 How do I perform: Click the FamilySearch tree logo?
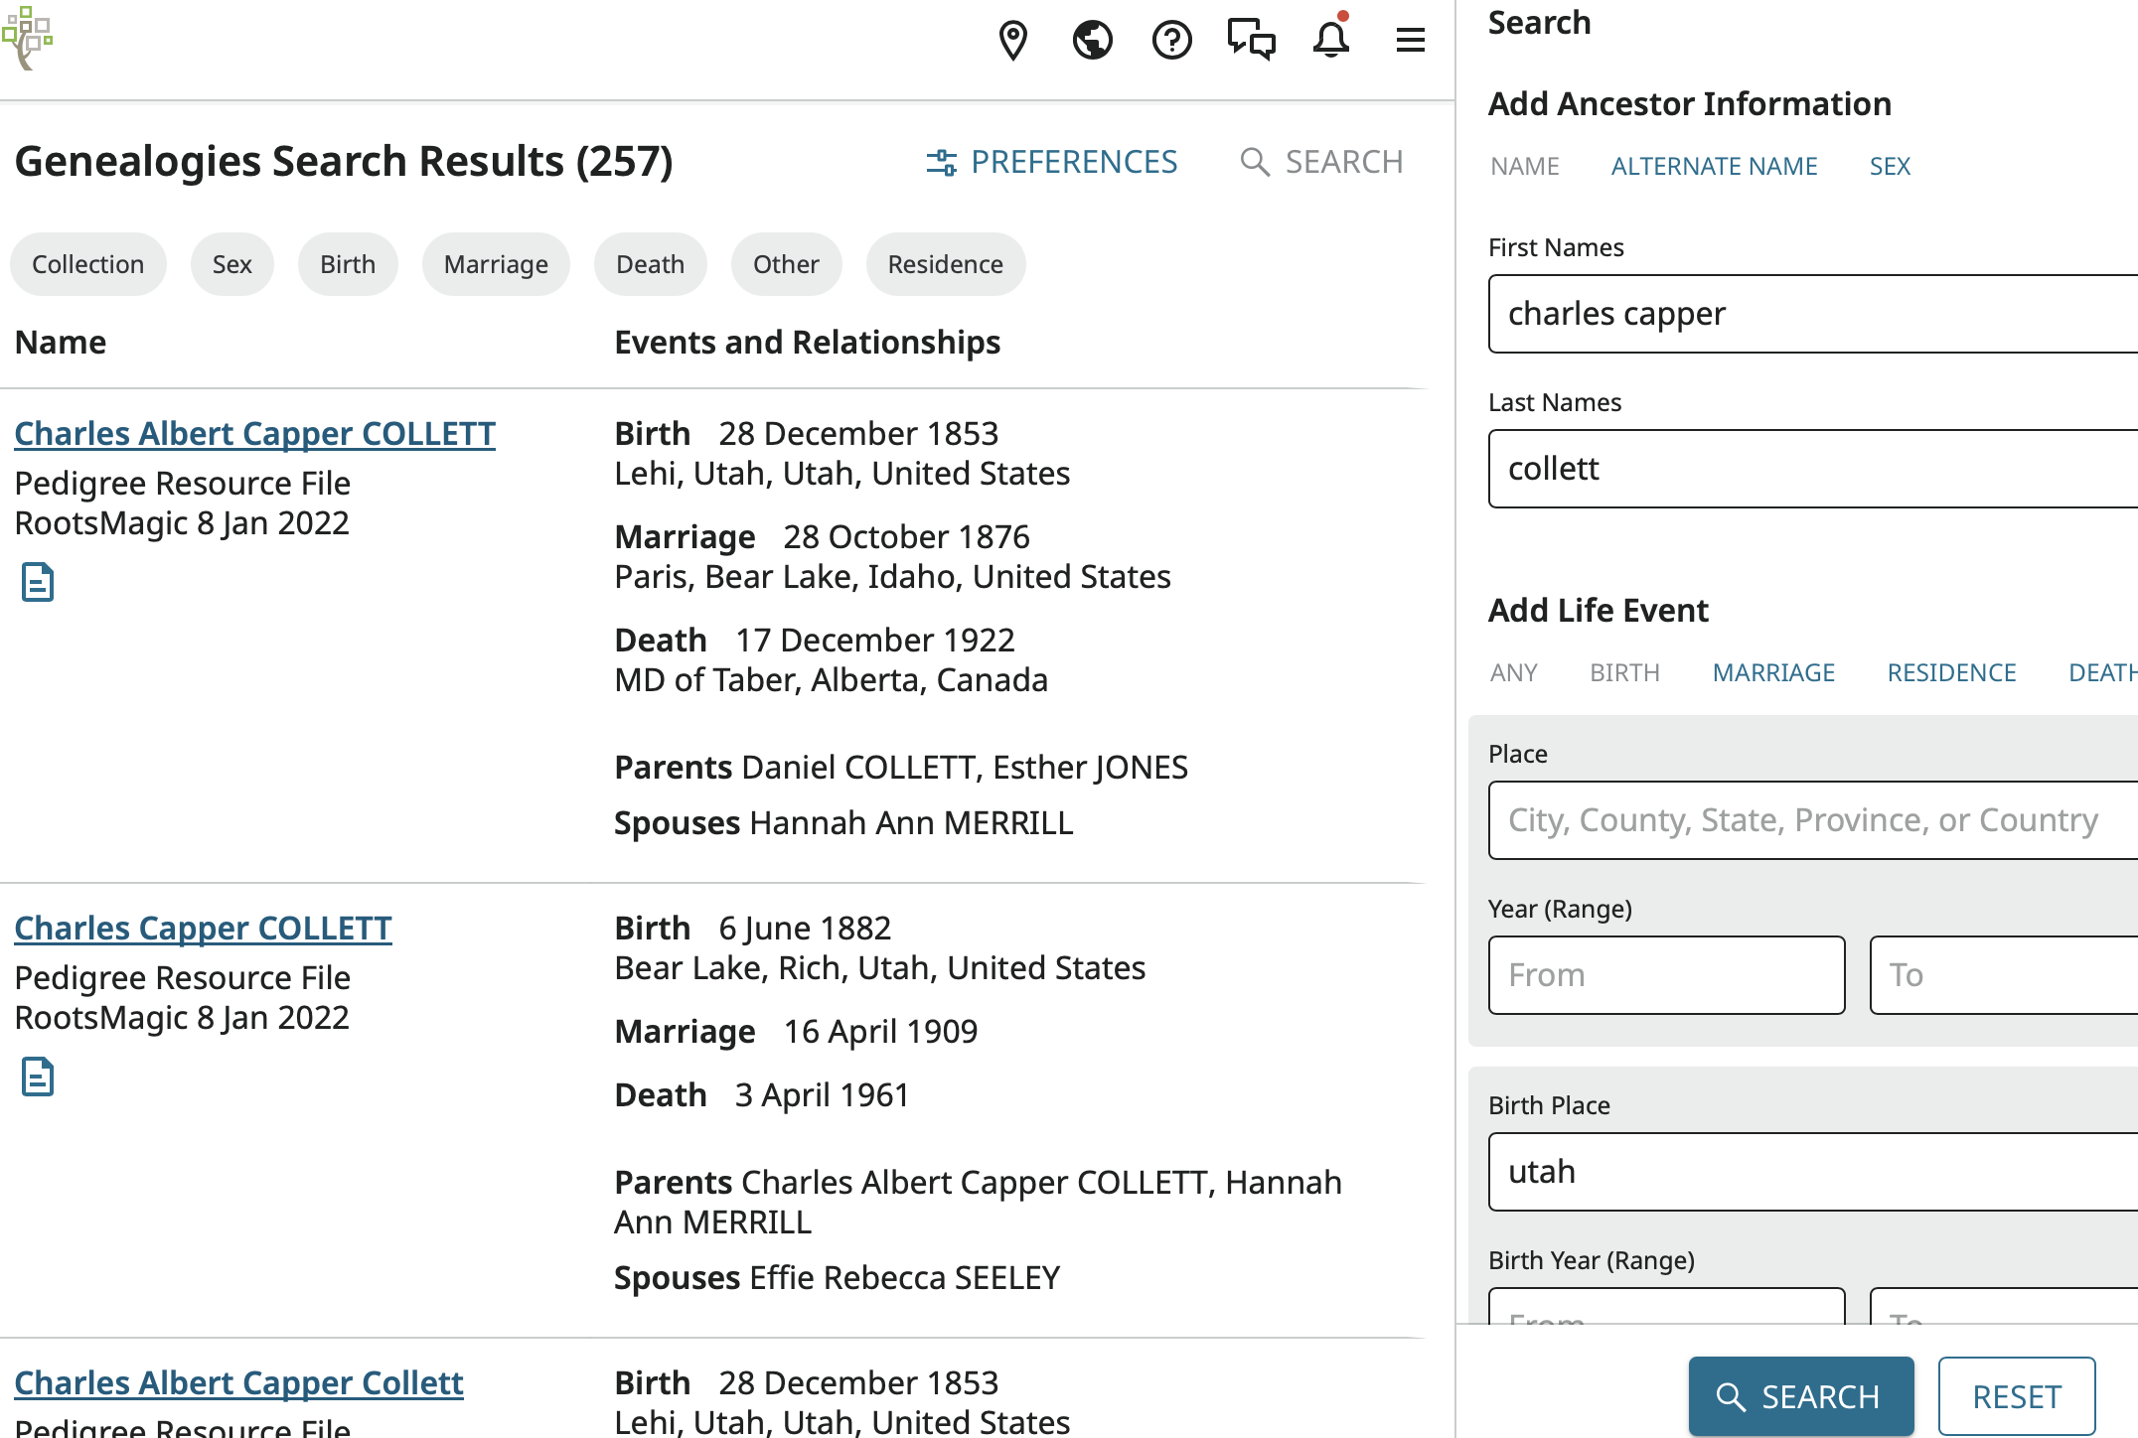27,38
